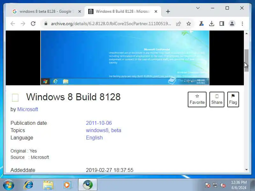255x191 pixels.
Task: Click the Addeddate value text
Action: click(x=110, y=170)
